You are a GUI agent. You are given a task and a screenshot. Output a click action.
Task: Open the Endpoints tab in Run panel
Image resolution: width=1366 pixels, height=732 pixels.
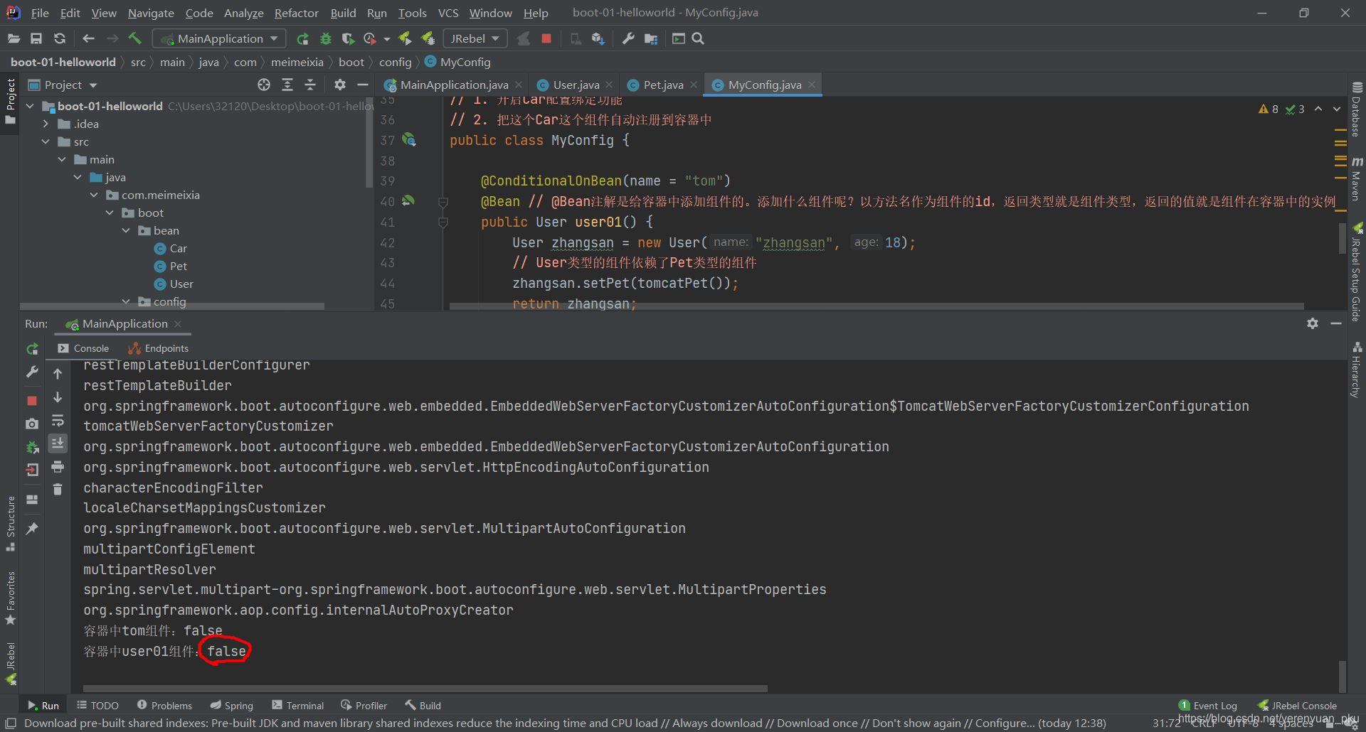tap(159, 348)
